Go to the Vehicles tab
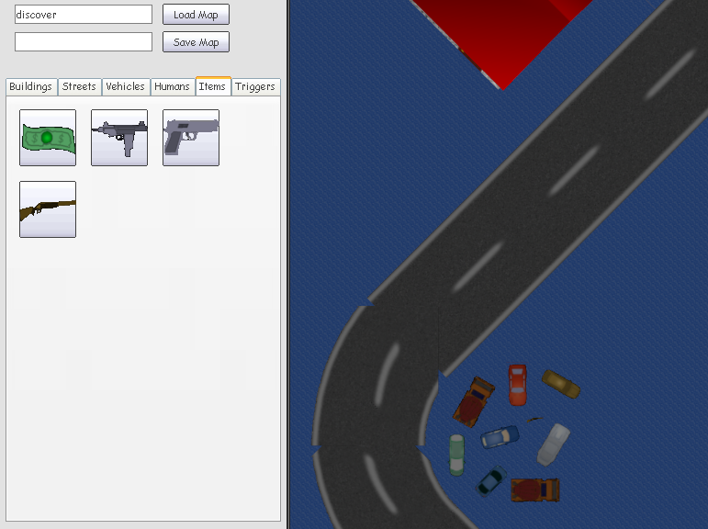This screenshot has width=708, height=529. click(x=125, y=86)
